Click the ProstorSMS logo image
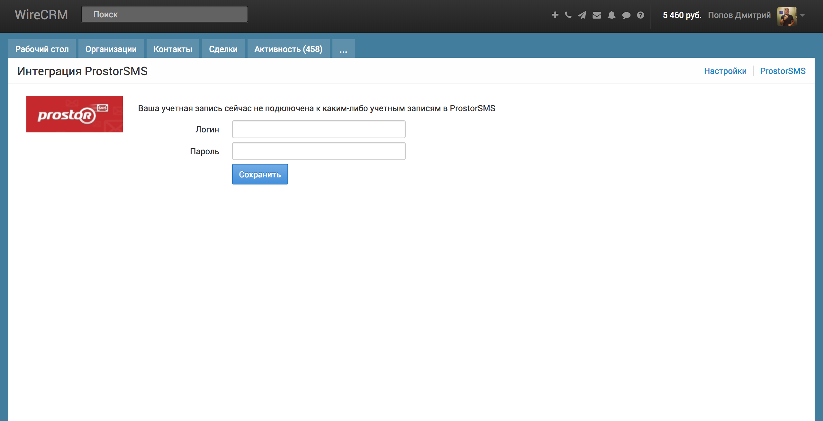Screen dimensions: 823x421 (75, 114)
